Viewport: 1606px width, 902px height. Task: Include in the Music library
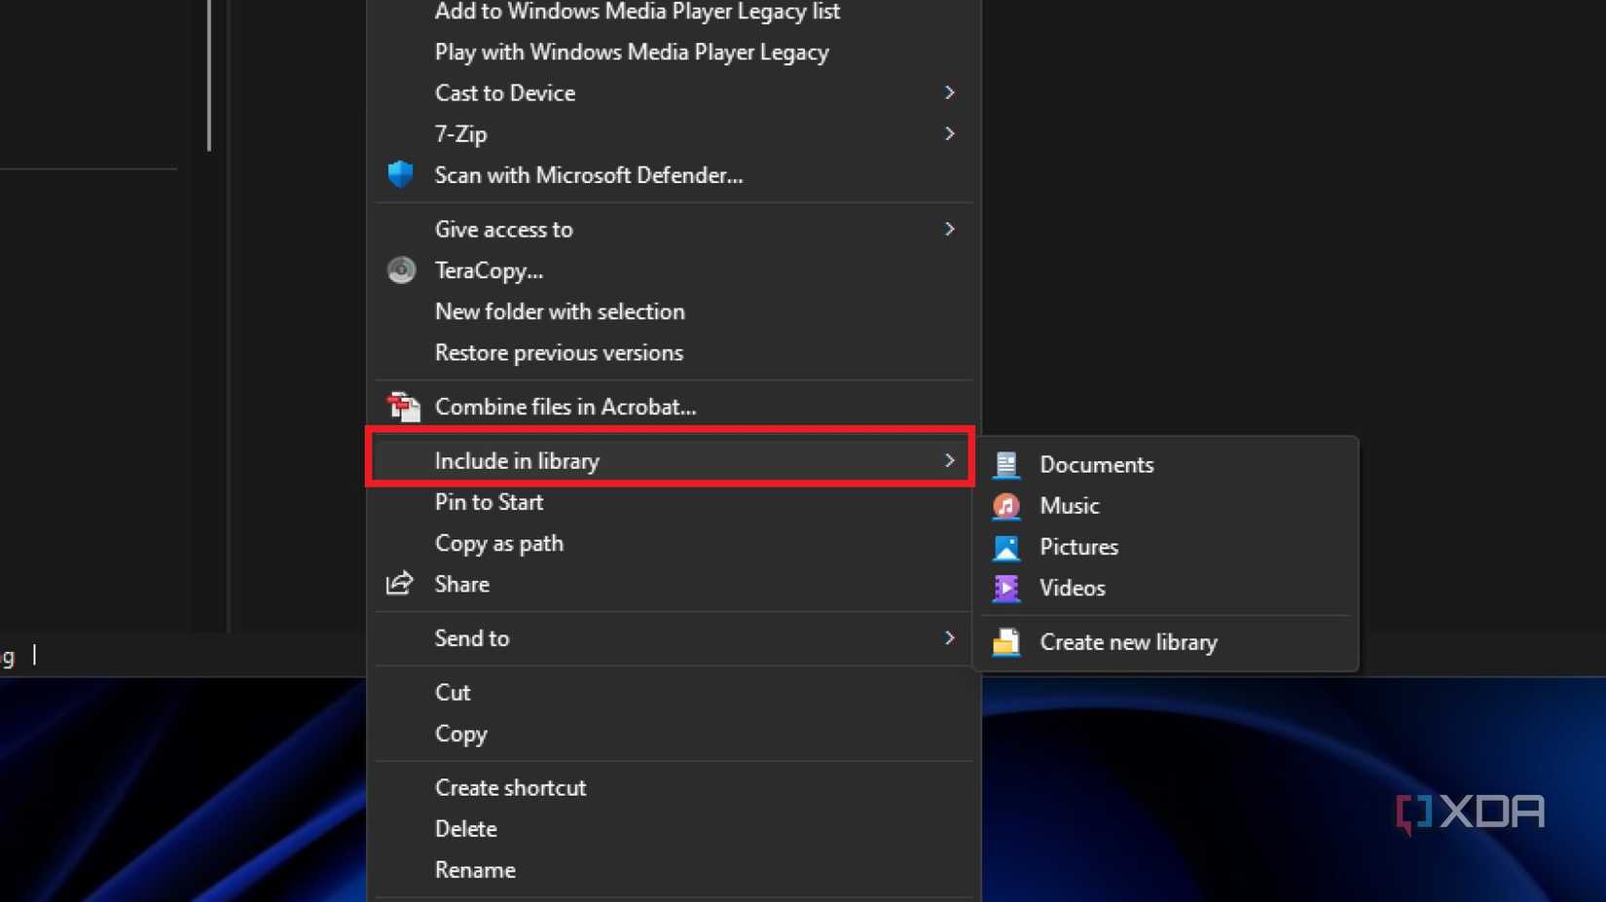(1166, 505)
